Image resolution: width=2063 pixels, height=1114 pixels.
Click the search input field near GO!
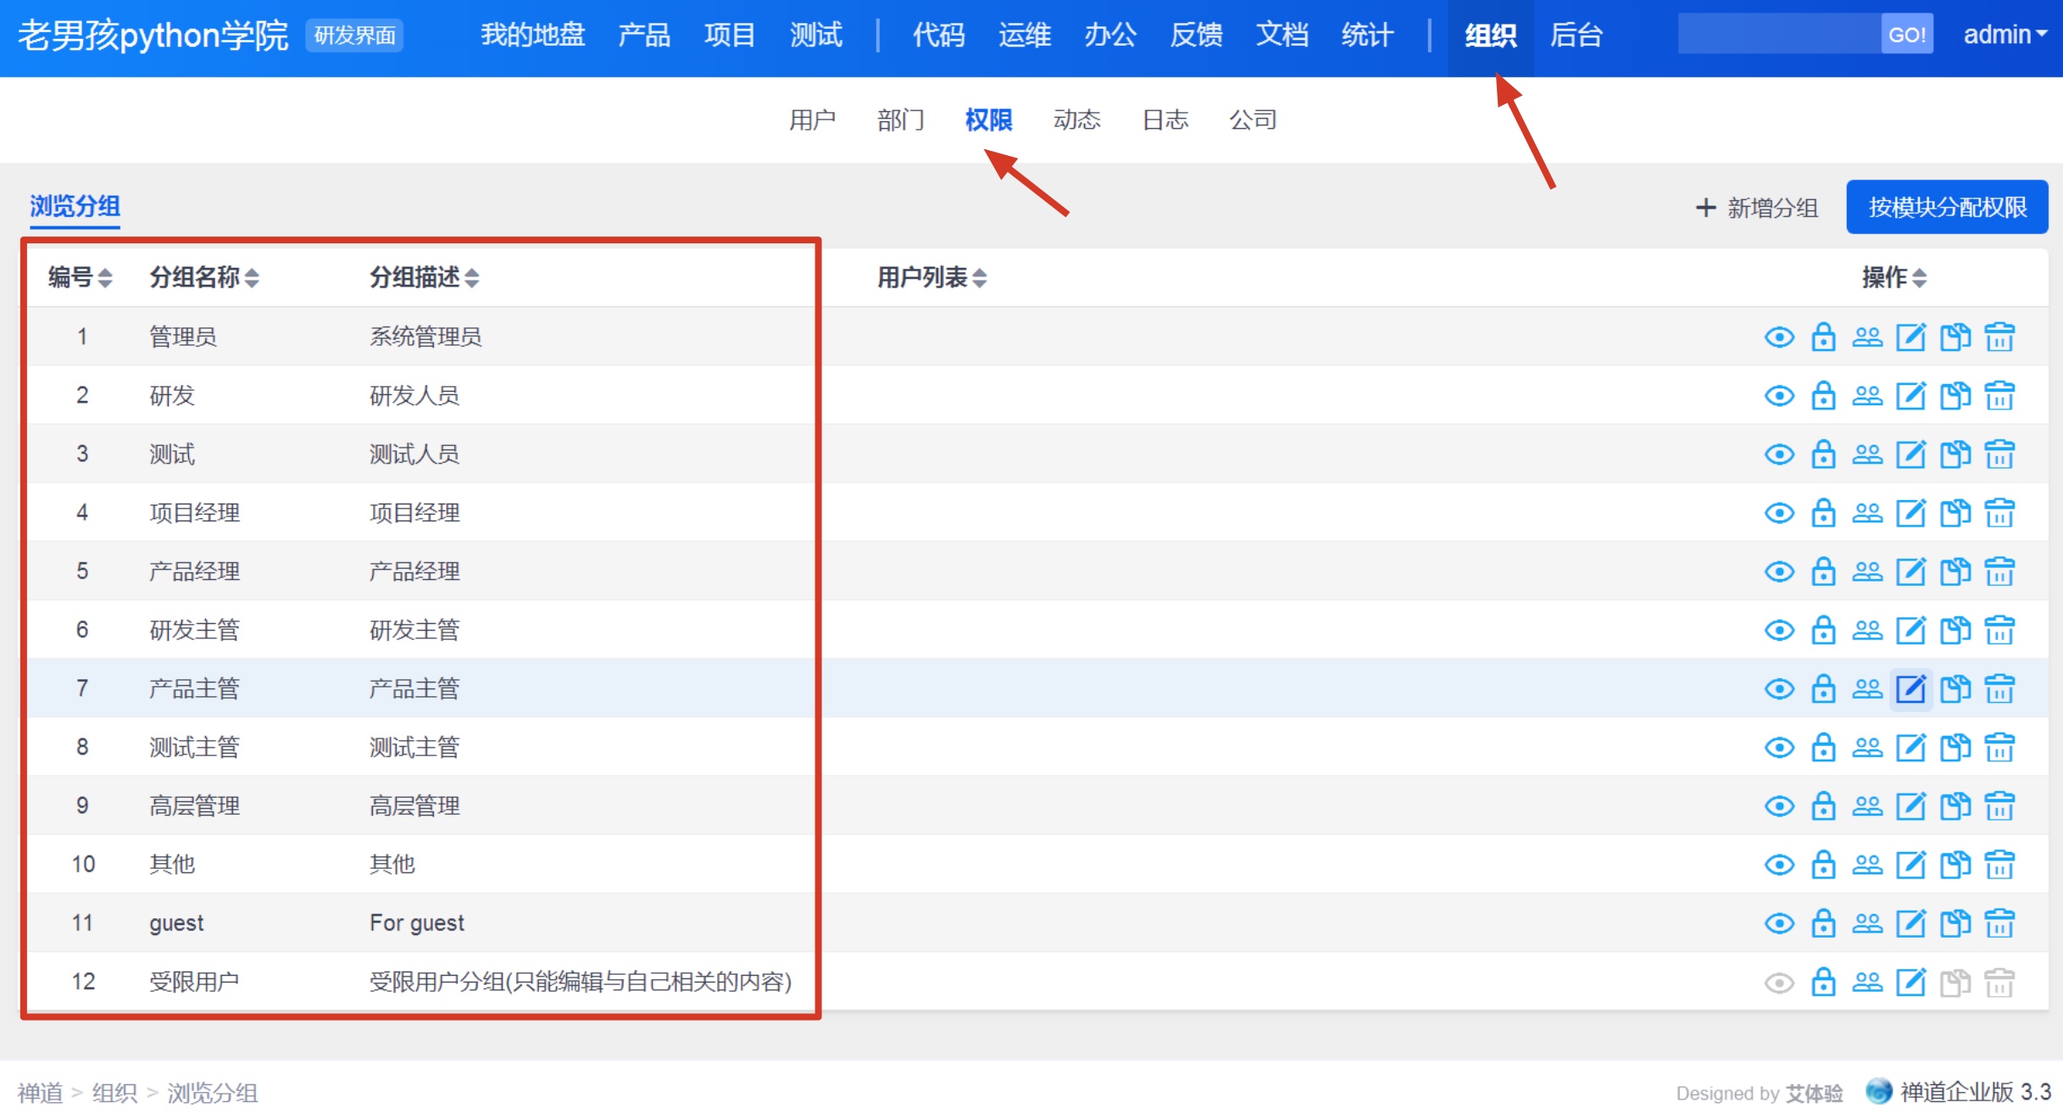click(1778, 35)
